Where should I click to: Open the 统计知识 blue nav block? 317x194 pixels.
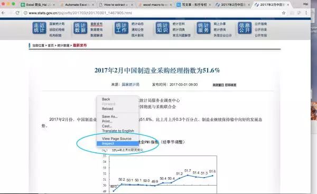coord(163,28)
